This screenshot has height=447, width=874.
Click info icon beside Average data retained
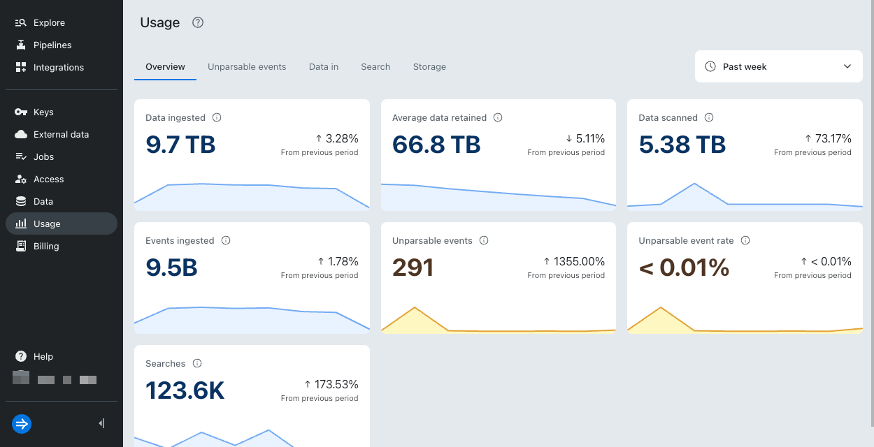498,117
